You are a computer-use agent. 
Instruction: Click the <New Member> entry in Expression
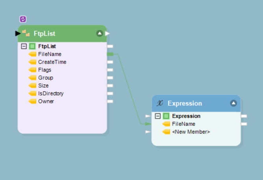[191, 132]
